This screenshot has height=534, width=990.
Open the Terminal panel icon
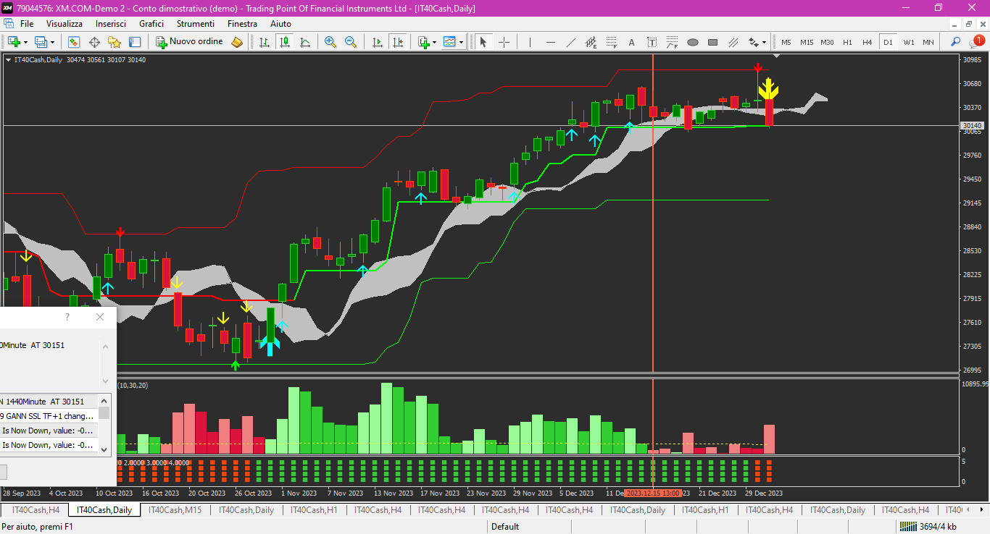coord(135,42)
